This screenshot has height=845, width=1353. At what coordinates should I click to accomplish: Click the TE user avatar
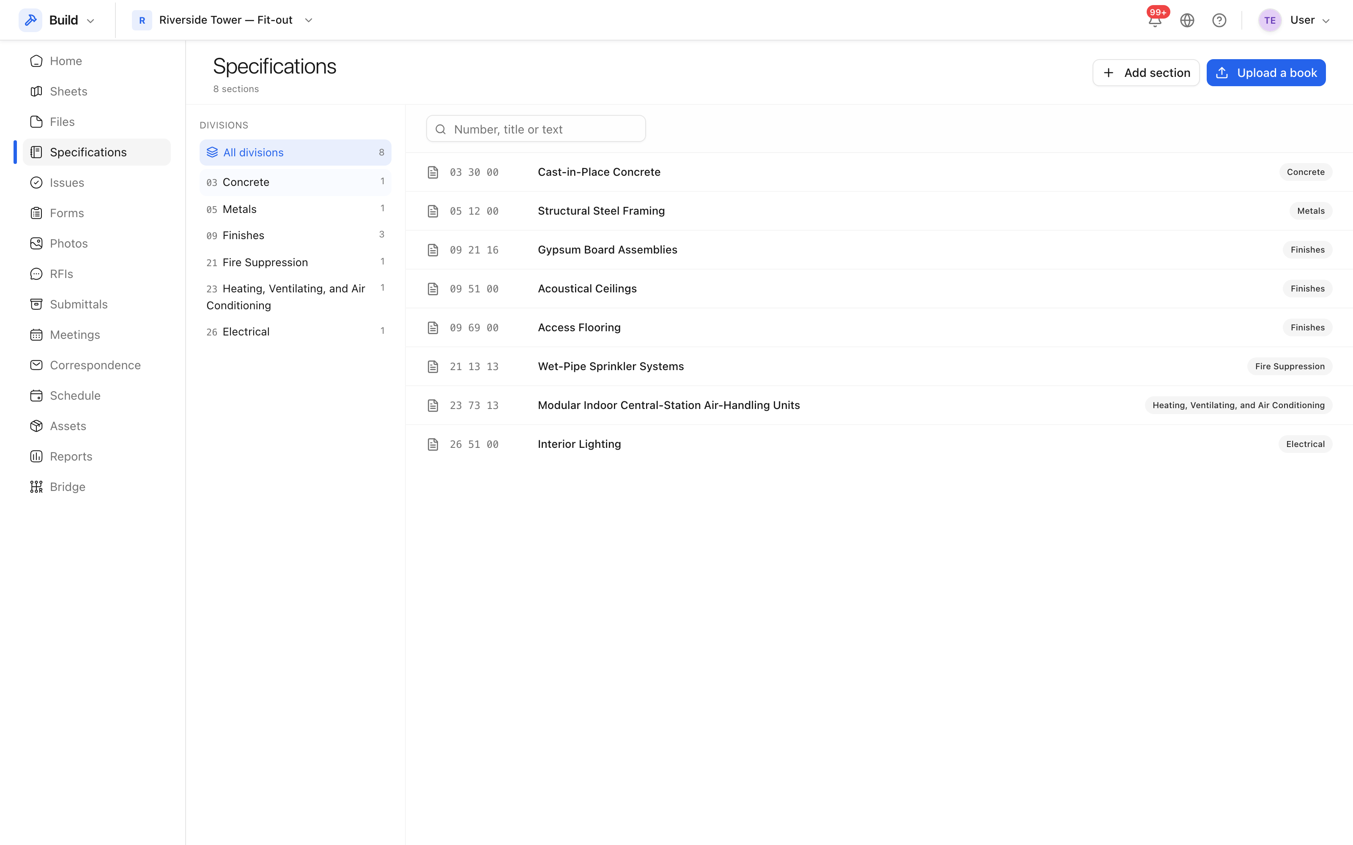tap(1270, 21)
